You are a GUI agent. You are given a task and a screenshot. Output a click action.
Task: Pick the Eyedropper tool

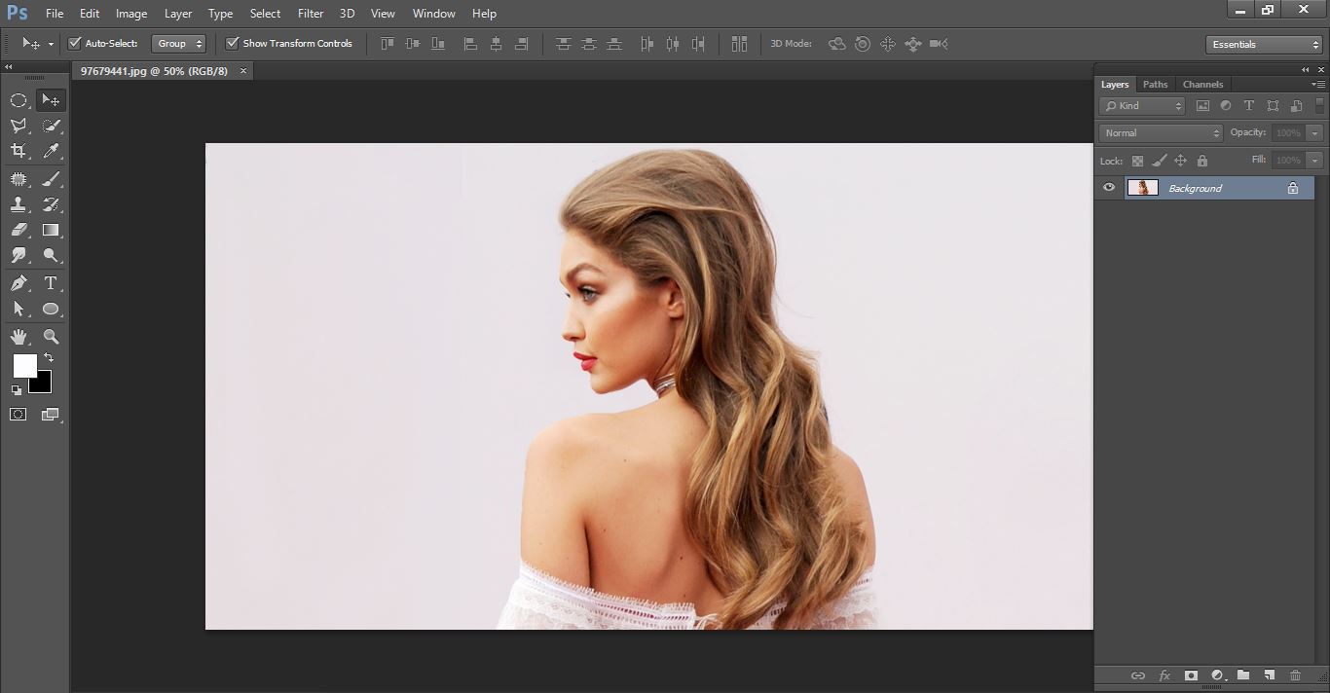click(x=51, y=148)
